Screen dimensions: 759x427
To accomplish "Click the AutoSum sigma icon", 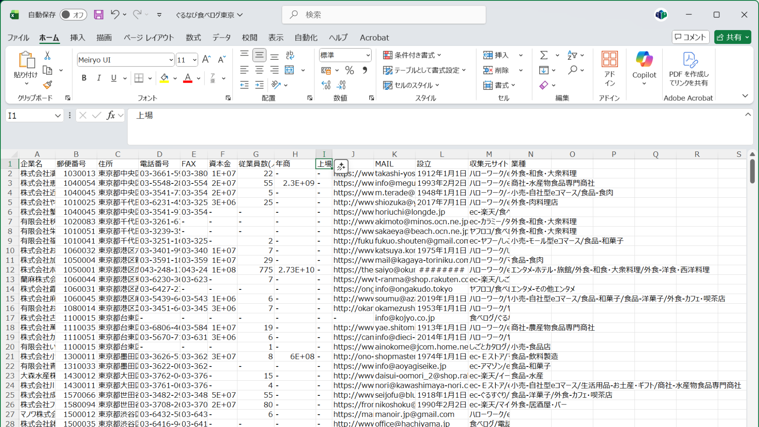I will (x=544, y=55).
